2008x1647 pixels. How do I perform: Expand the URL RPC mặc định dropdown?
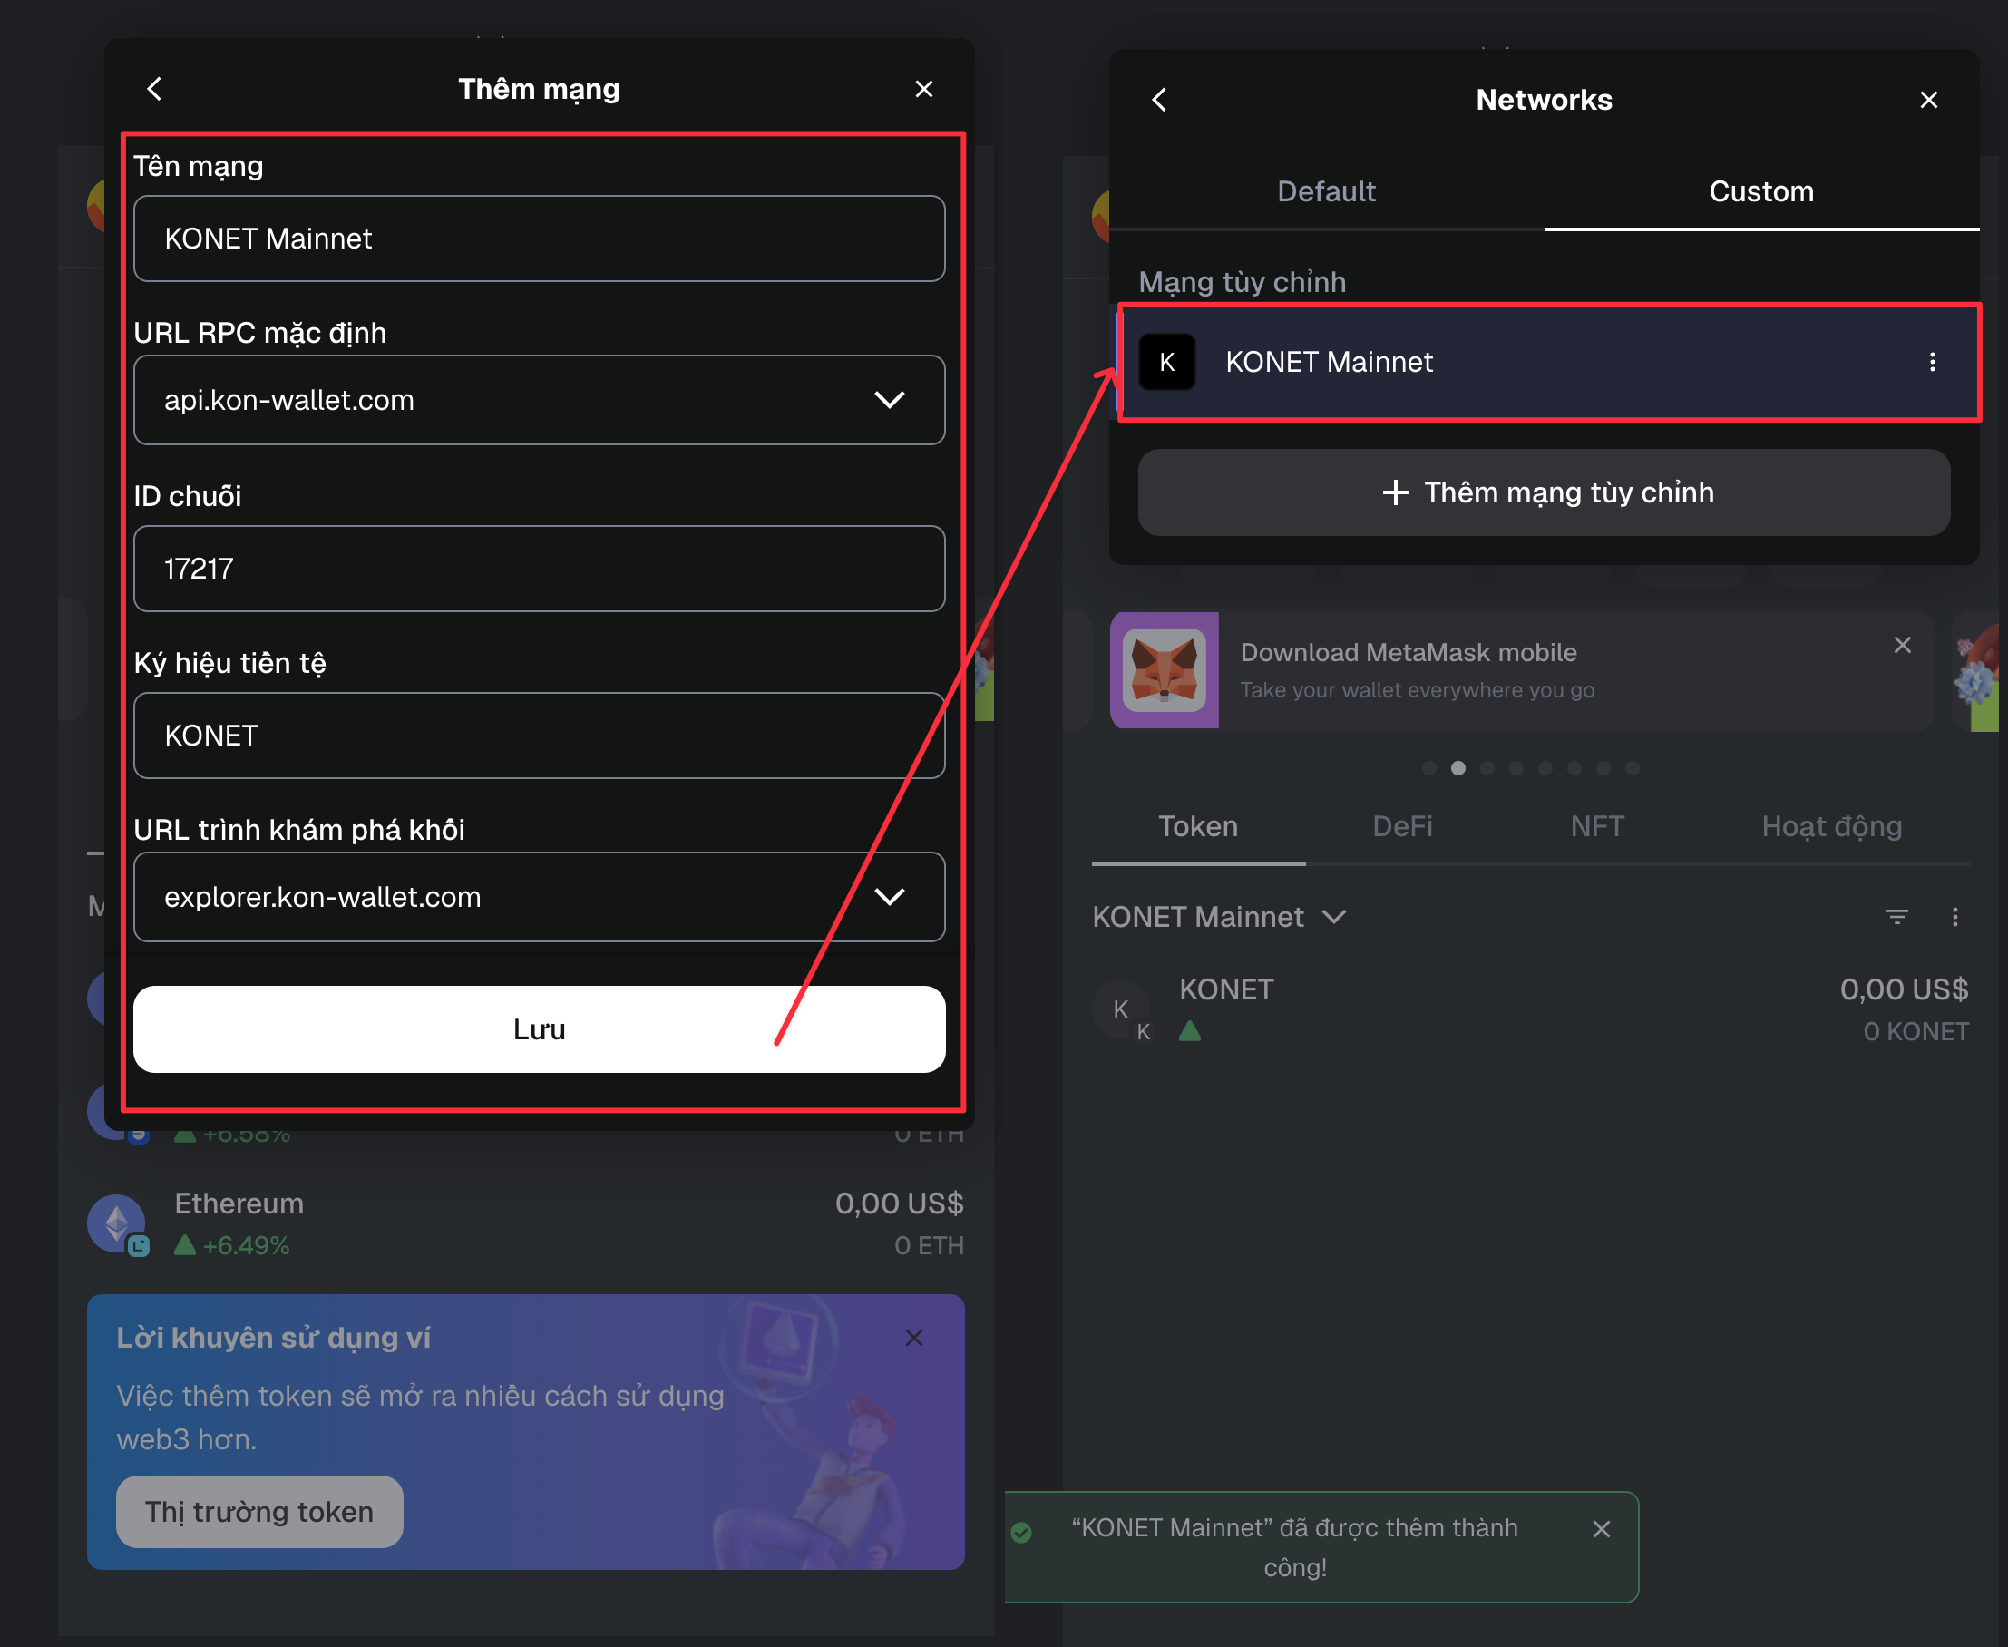pos(539,399)
